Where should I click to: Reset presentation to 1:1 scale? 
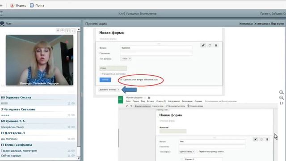pyautogui.click(x=282, y=103)
